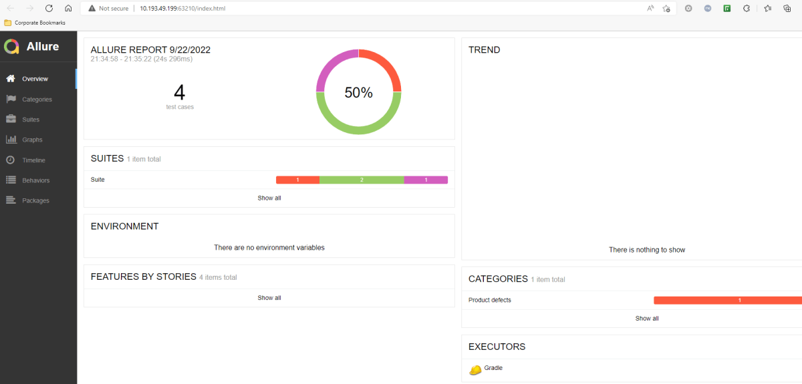
Task: Click the green passed segment of donut chart
Action: [x=358, y=128]
